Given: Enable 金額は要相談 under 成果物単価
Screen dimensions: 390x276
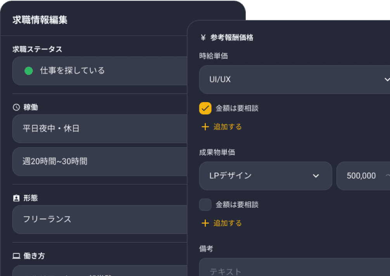Looking at the screenshot, I should coord(205,205).
